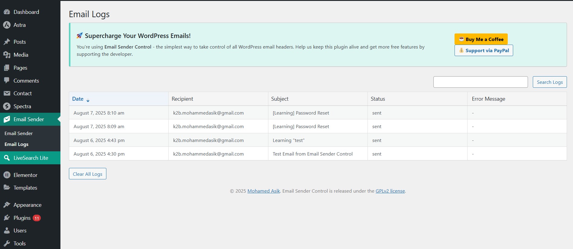Open the Spectra menu item

coord(30,106)
